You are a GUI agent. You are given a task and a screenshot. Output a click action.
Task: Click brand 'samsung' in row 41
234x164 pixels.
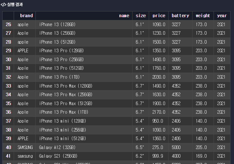pos(25,156)
